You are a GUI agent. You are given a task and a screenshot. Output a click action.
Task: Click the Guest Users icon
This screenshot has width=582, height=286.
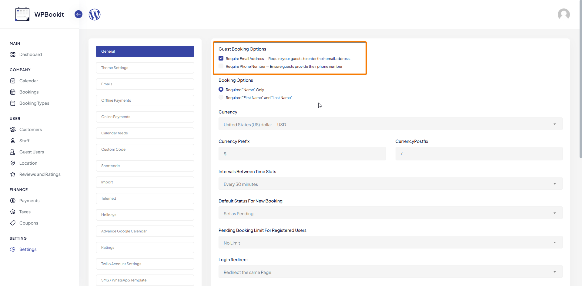[x=13, y=152]
